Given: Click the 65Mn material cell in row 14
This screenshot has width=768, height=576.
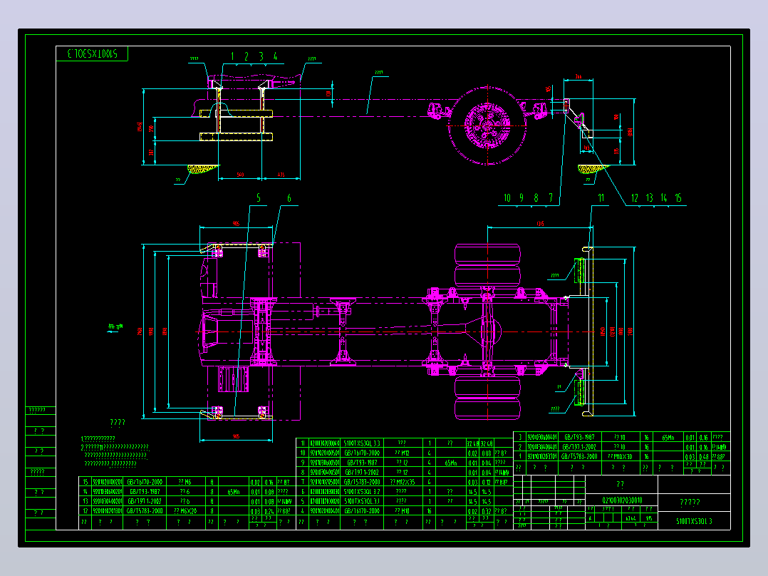Looking at the screenshot, I should [234, 492].
